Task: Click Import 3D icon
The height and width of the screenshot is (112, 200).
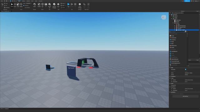Action: pyautogui.click(x=49, y=5)
